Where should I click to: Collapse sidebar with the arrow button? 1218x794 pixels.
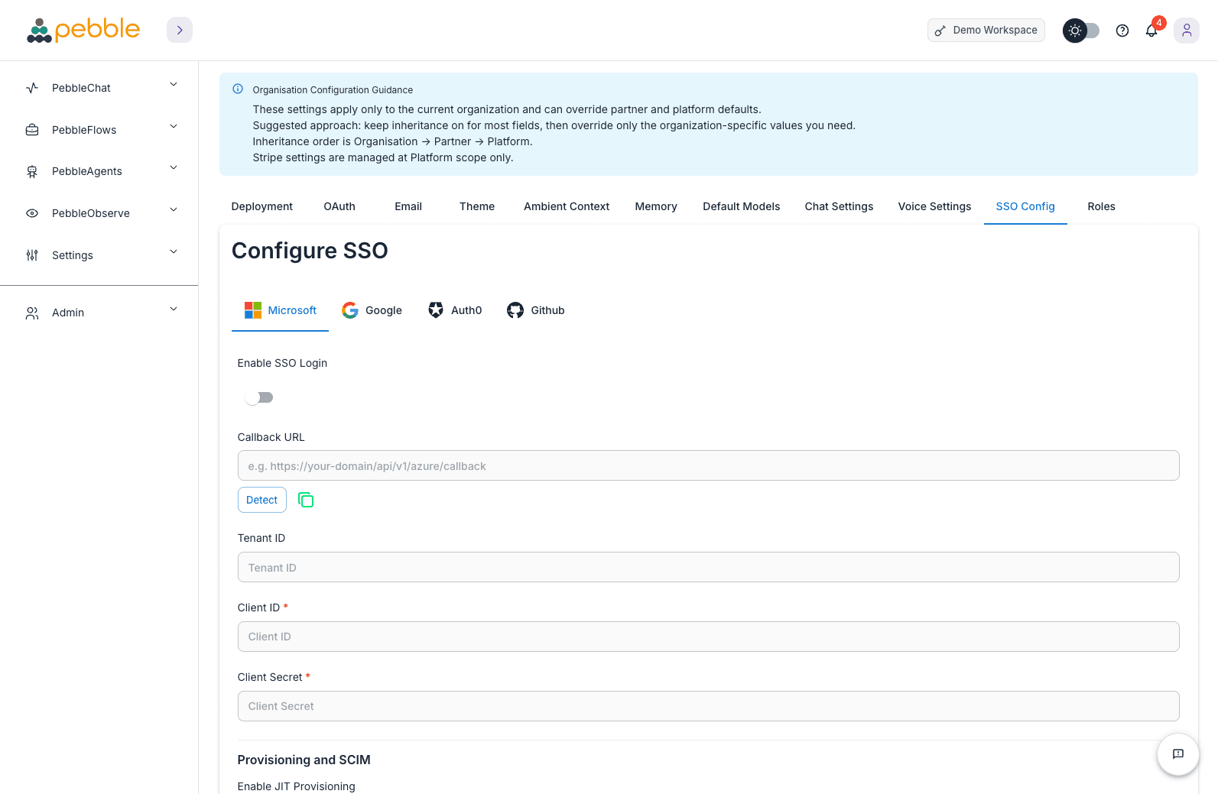[x=180, y=30]
